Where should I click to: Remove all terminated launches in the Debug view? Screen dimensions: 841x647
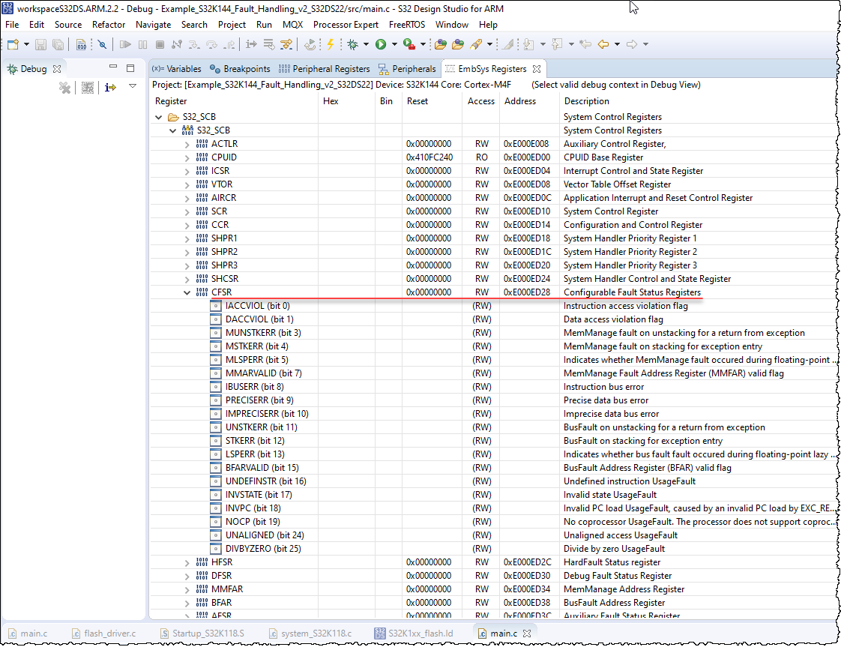point(64,88)
